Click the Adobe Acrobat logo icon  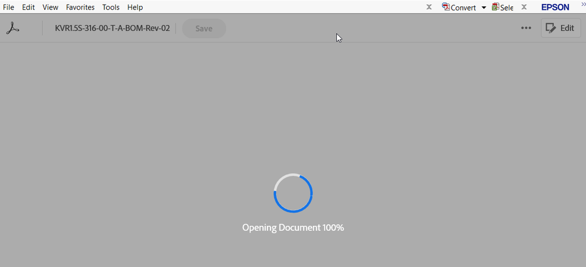[13, 28]
